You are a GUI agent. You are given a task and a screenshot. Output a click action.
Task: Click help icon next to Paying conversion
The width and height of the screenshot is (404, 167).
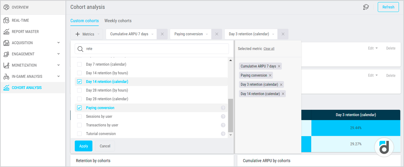223,108
